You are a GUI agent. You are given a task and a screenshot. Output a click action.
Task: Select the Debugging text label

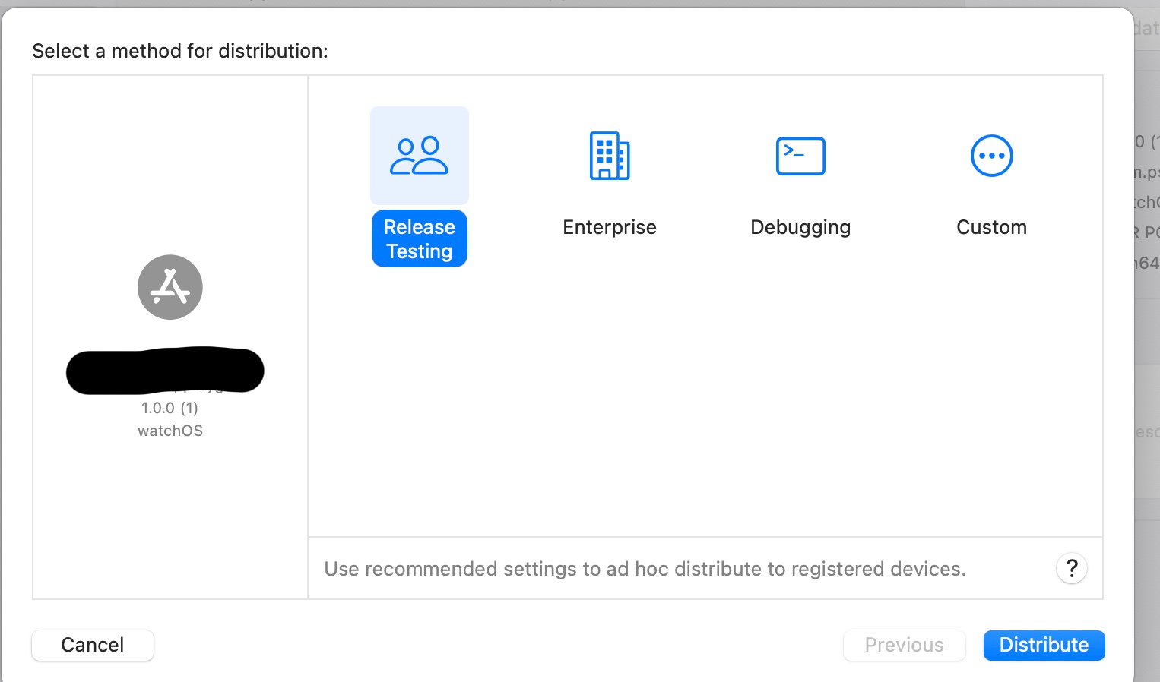pyautogui.click(x=800, y=227)
